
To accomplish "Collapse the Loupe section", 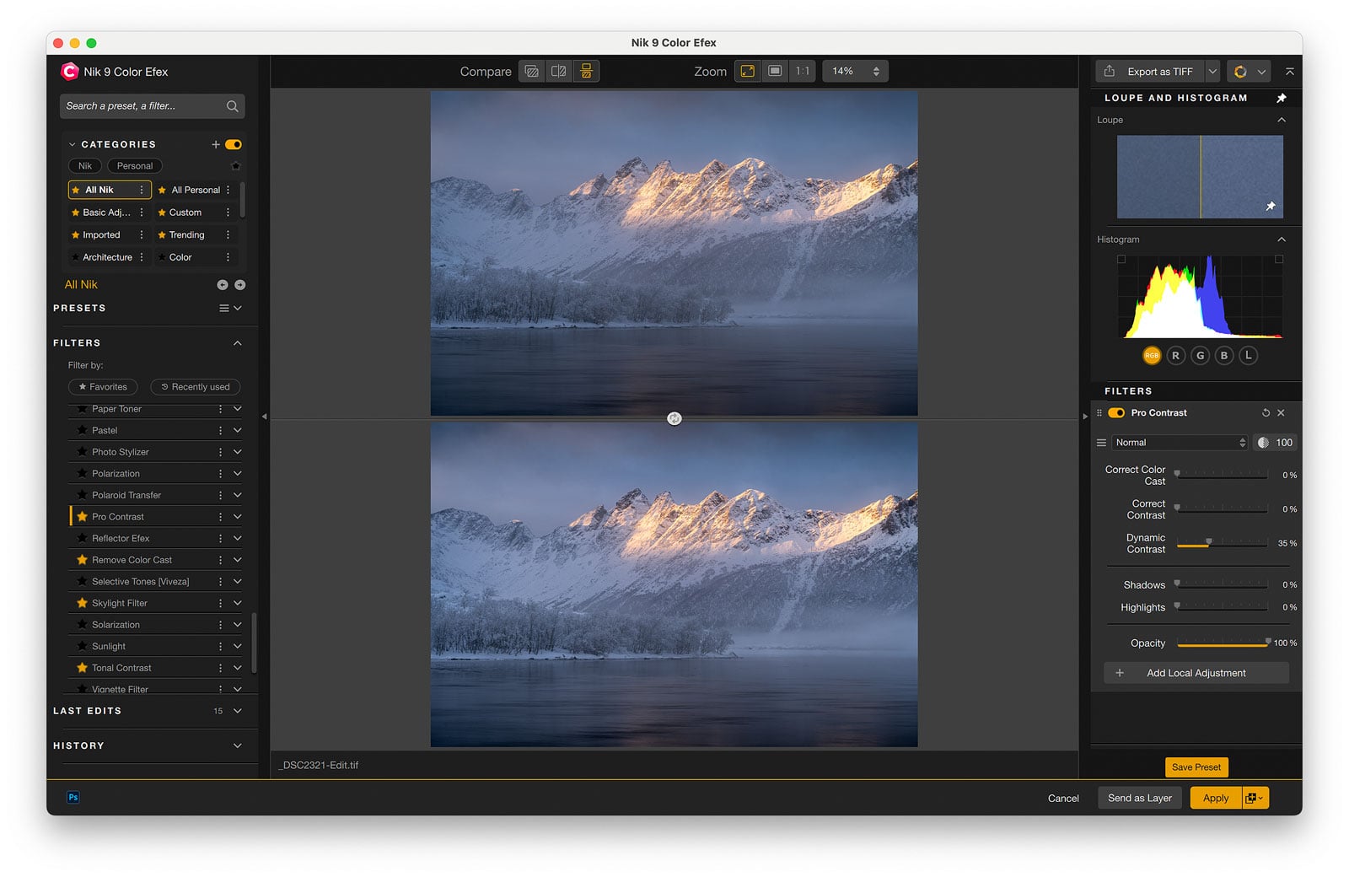I will [x=1282, y=121].
